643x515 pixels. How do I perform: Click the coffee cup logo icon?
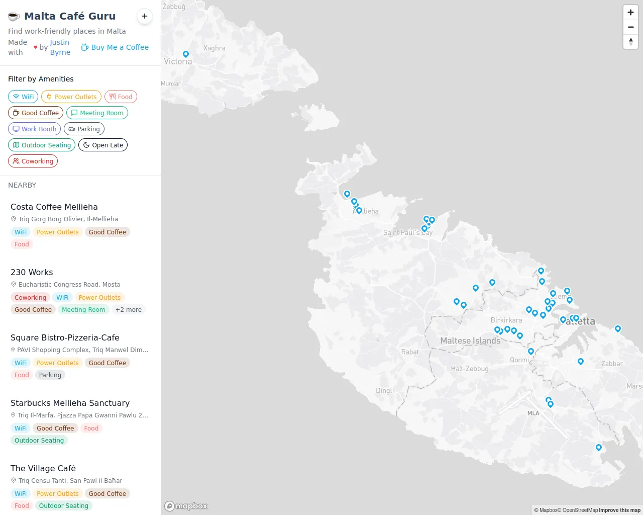click(14, 17)
